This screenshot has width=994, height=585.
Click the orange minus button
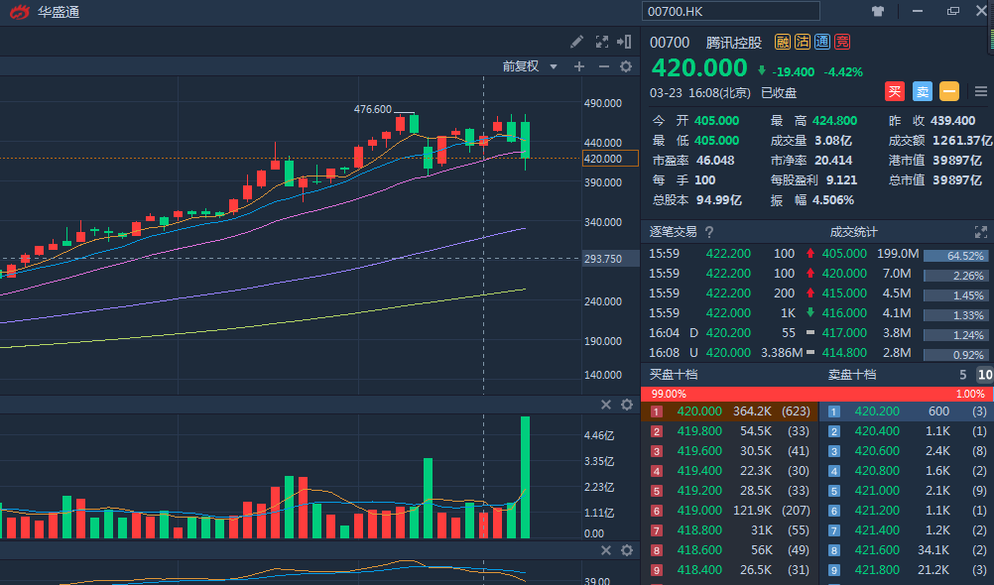click(949, 91)
